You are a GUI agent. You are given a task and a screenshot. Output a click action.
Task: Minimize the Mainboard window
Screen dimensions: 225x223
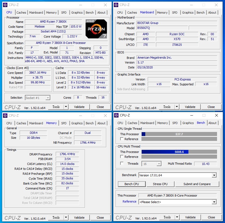(x=191, y=5)
